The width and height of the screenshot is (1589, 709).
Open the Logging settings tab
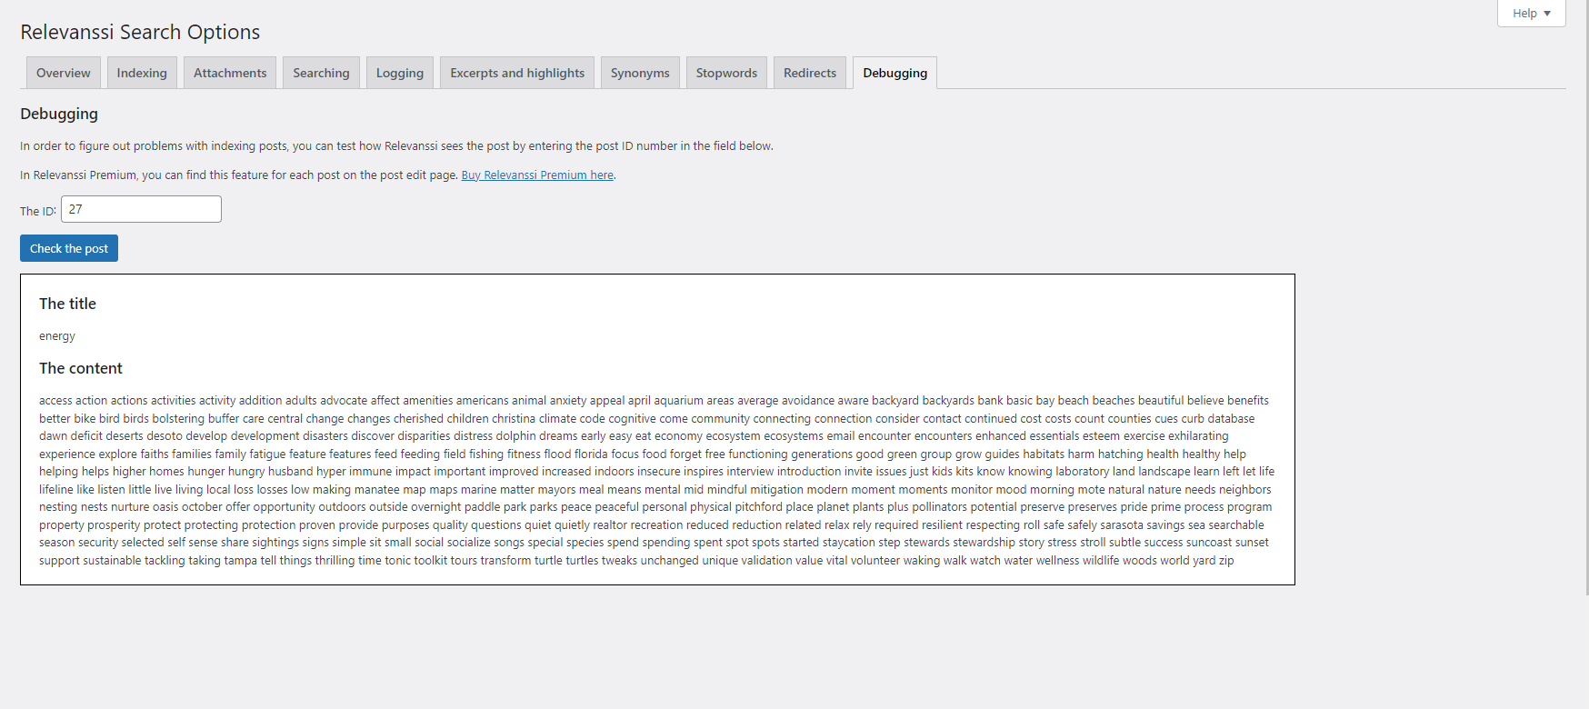pyautogui.click(x=399, y=73)
